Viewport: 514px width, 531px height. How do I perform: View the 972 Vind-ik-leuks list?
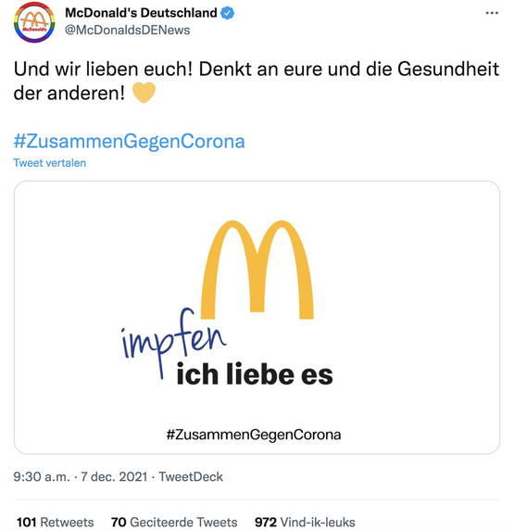[305, 522]
